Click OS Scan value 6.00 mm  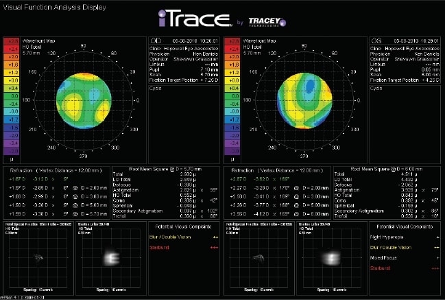pos(430,75)
